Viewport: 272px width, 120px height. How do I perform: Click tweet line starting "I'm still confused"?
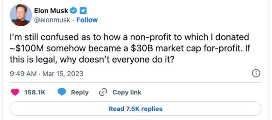coord(129,37)
